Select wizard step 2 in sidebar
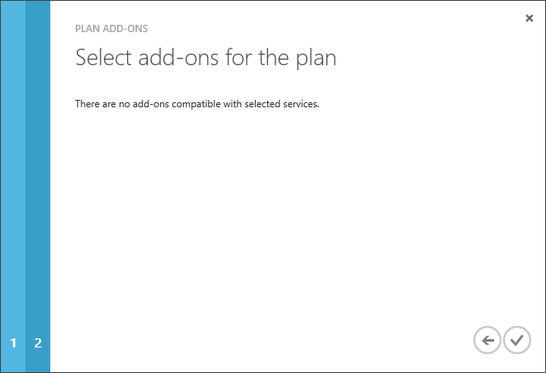The image size is (546, 373). click(x=38, y=342)
